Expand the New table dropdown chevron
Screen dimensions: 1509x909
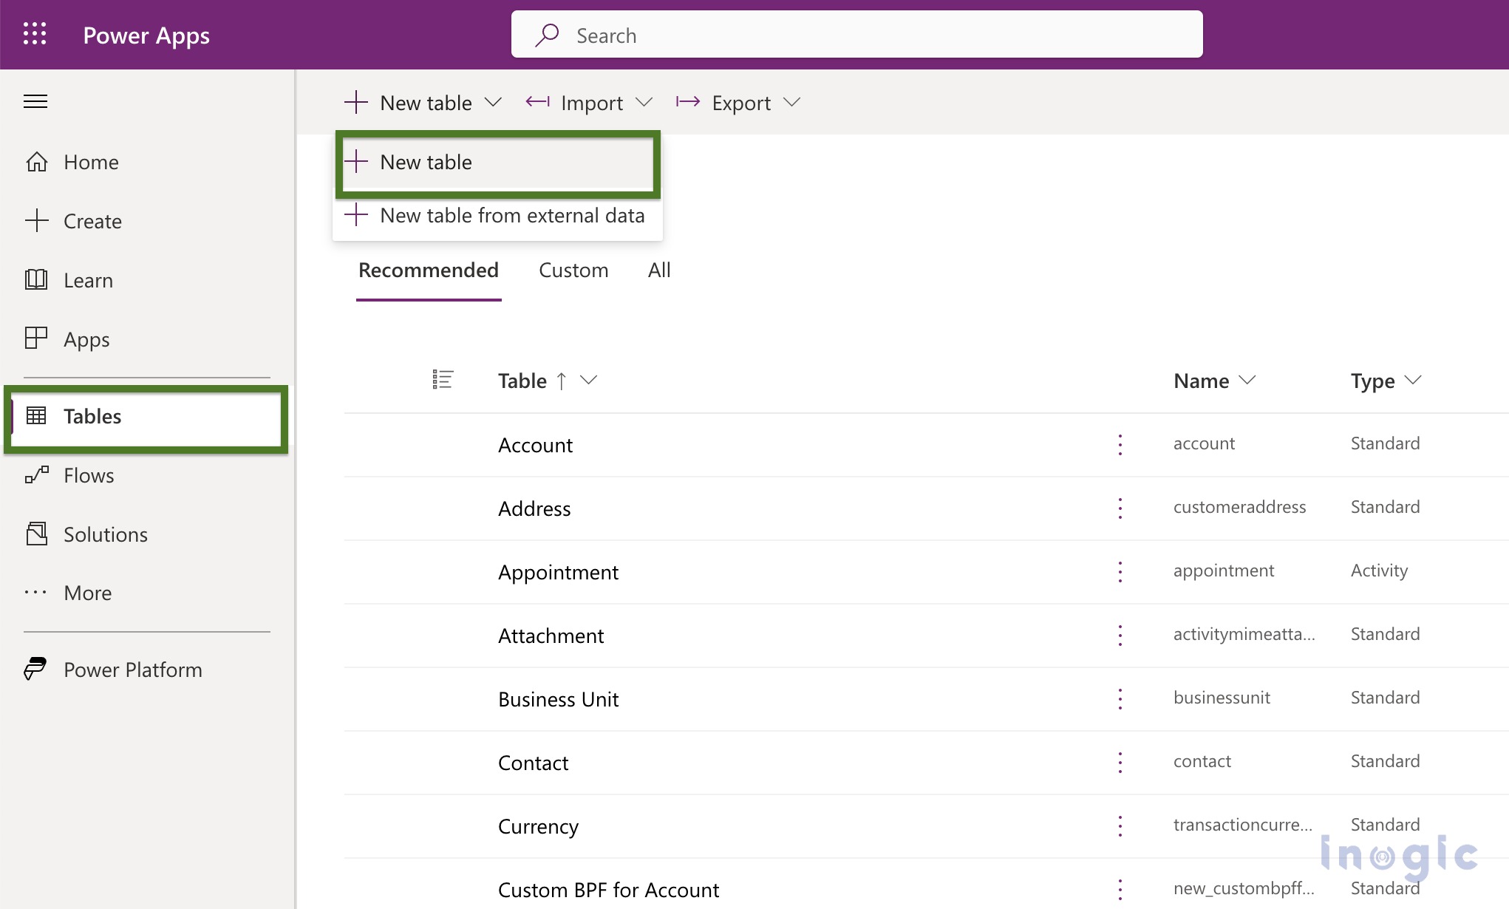[x=493, y=102]
